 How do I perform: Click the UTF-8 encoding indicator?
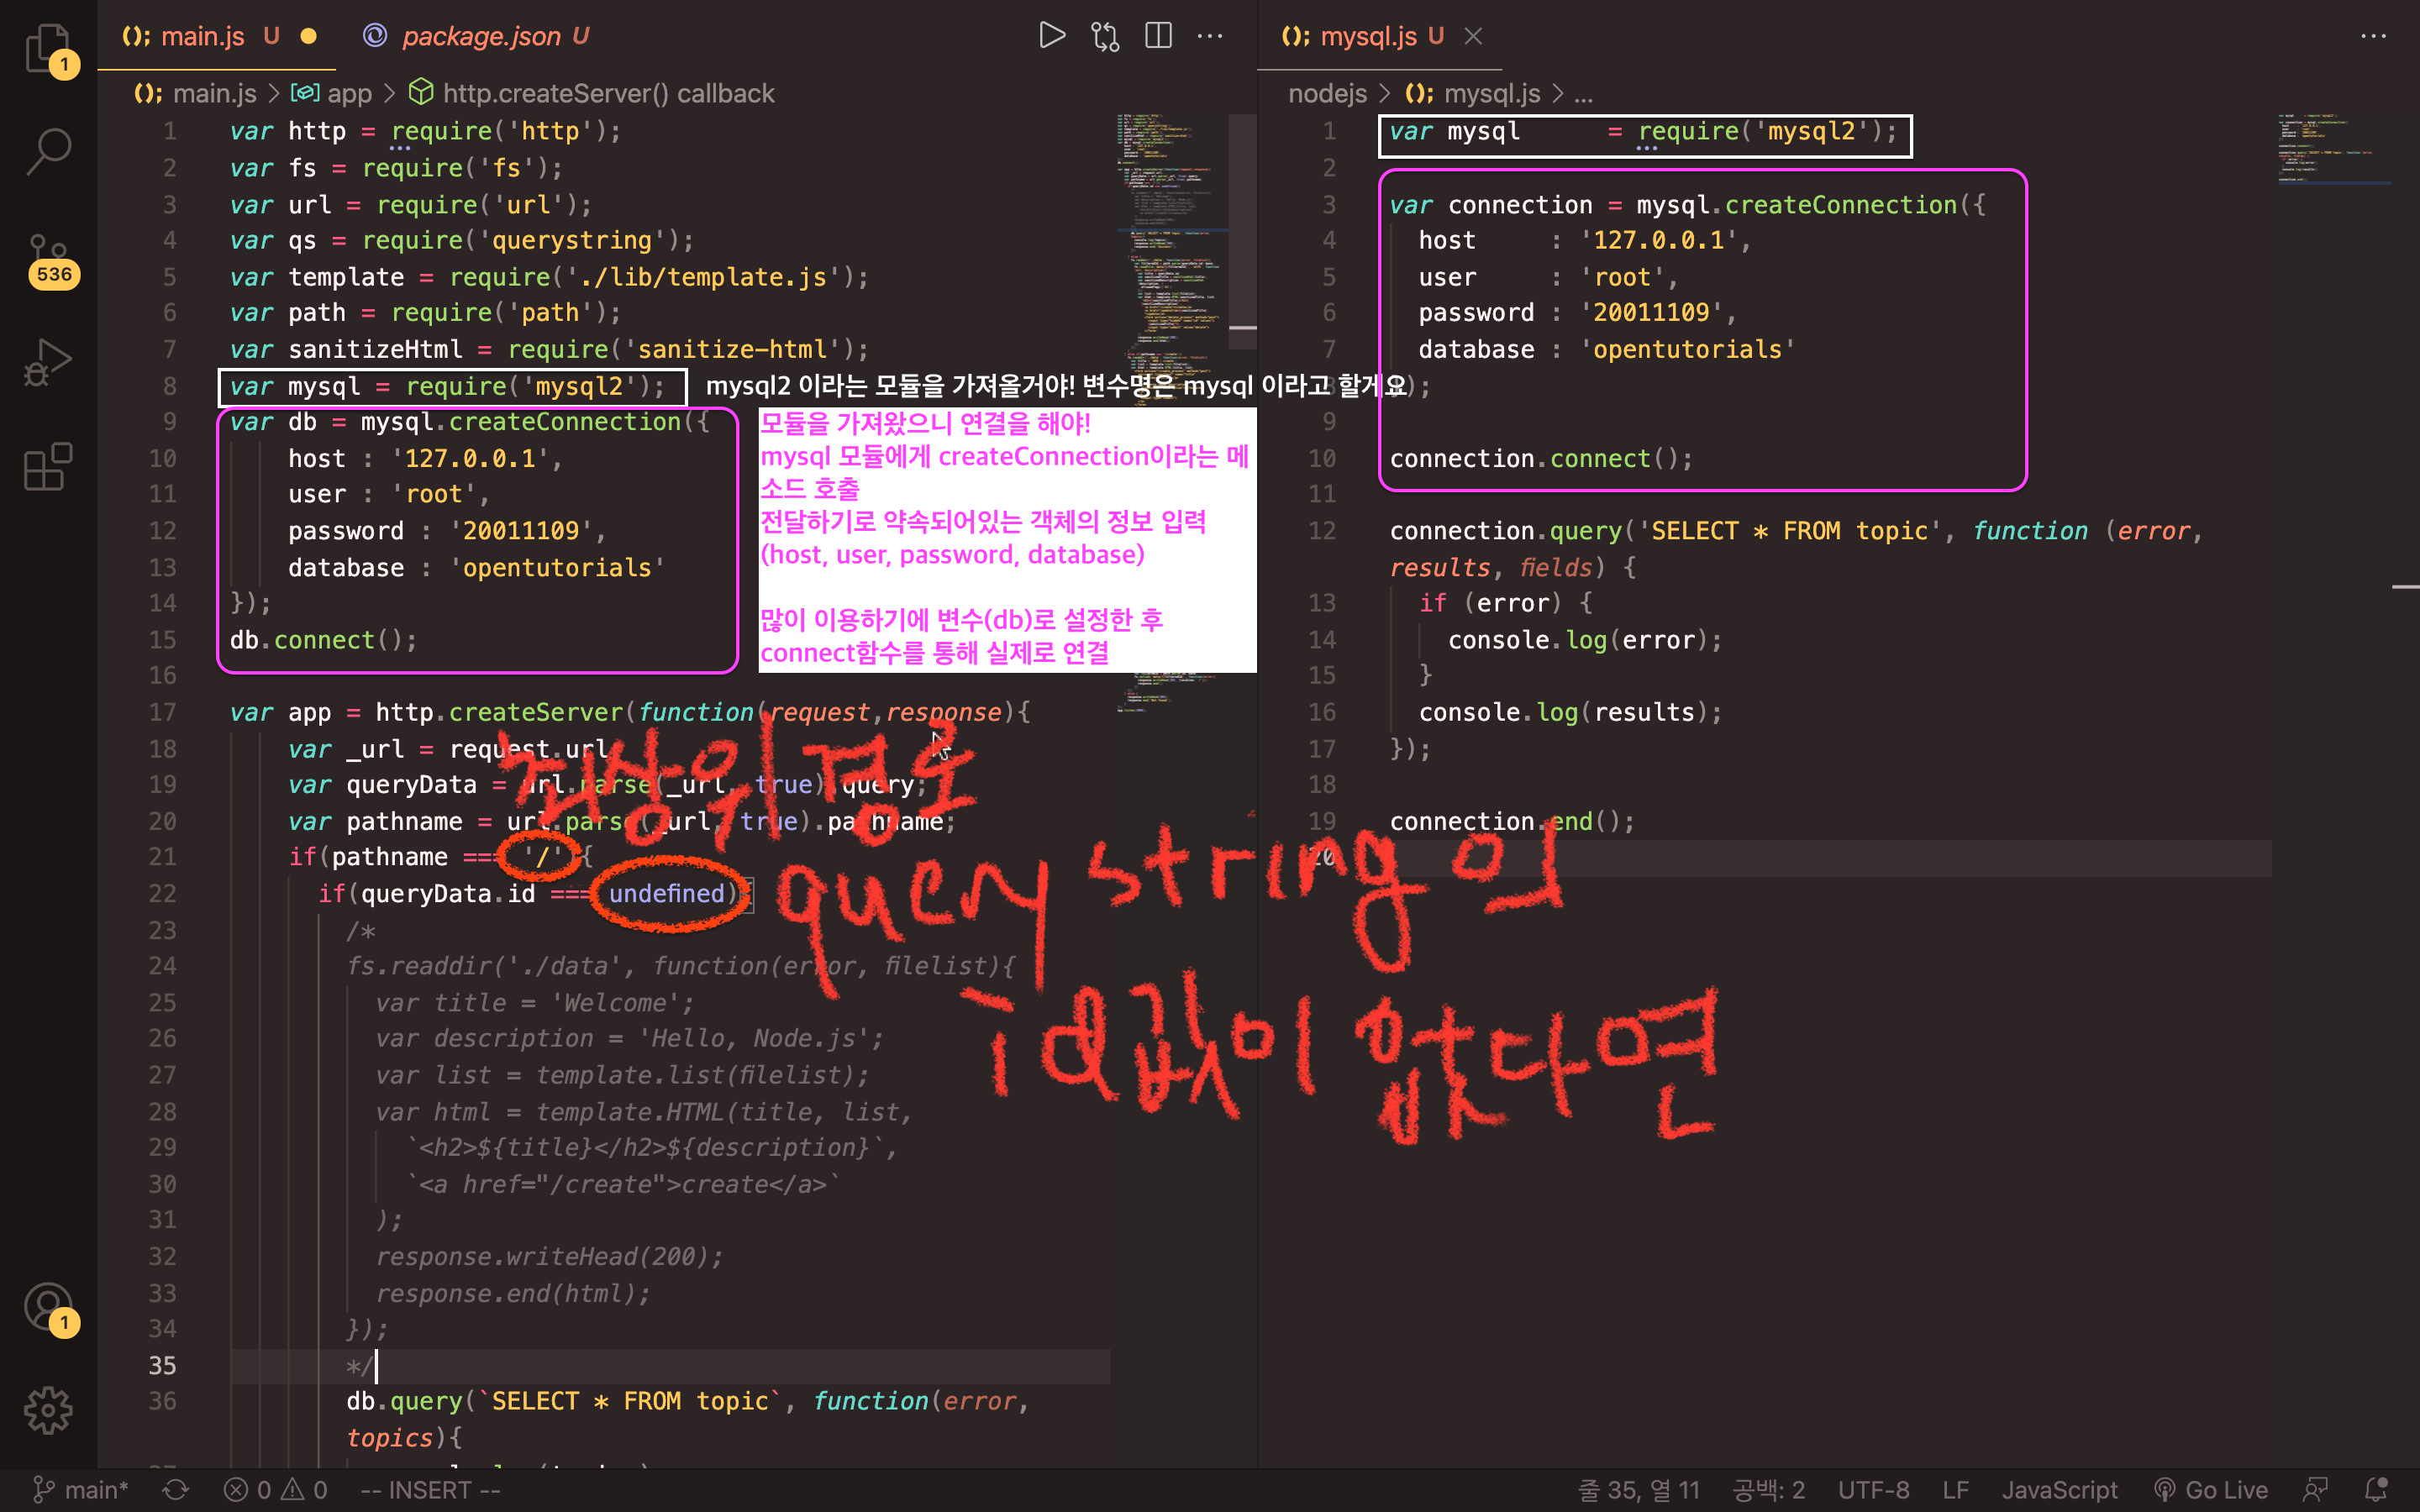[x=1873, y=1490]
